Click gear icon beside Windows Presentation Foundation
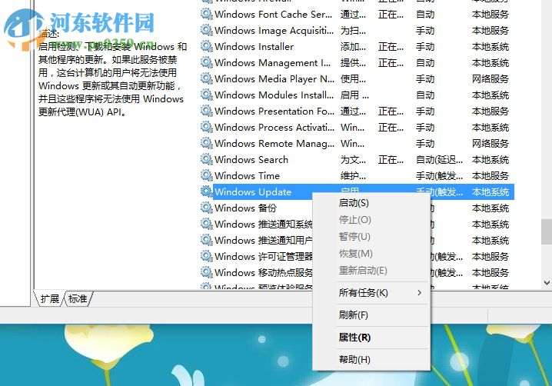Screen dimensions: 552x386 click(207, 111)
